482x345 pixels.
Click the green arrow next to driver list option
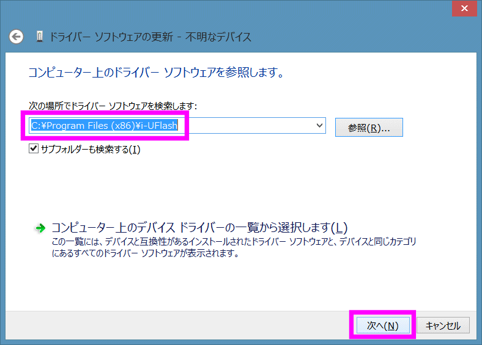(x=40, y=228)
